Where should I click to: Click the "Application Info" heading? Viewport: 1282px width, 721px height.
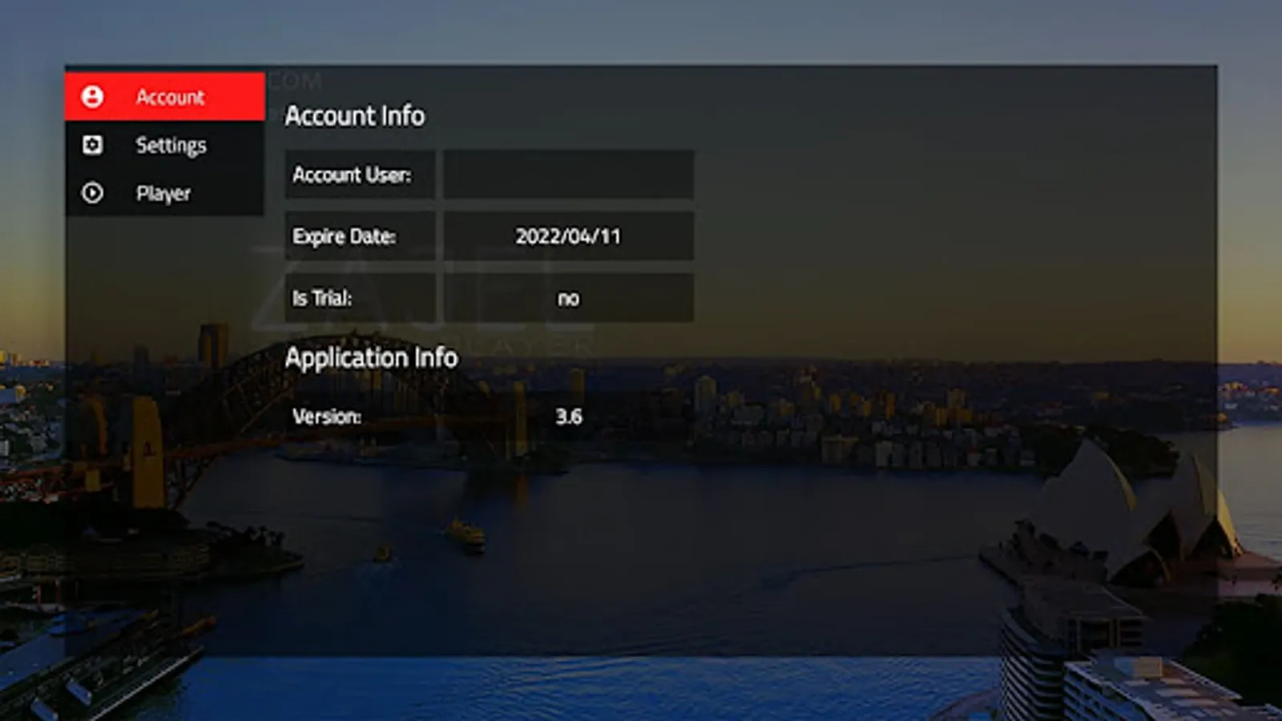(x=372, y=357)
